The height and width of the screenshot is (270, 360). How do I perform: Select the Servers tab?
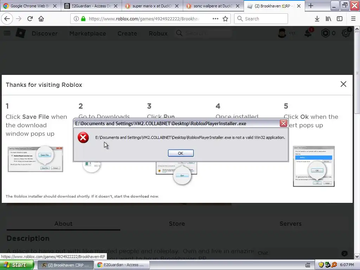pyautogui.click(x=290, y=224)
